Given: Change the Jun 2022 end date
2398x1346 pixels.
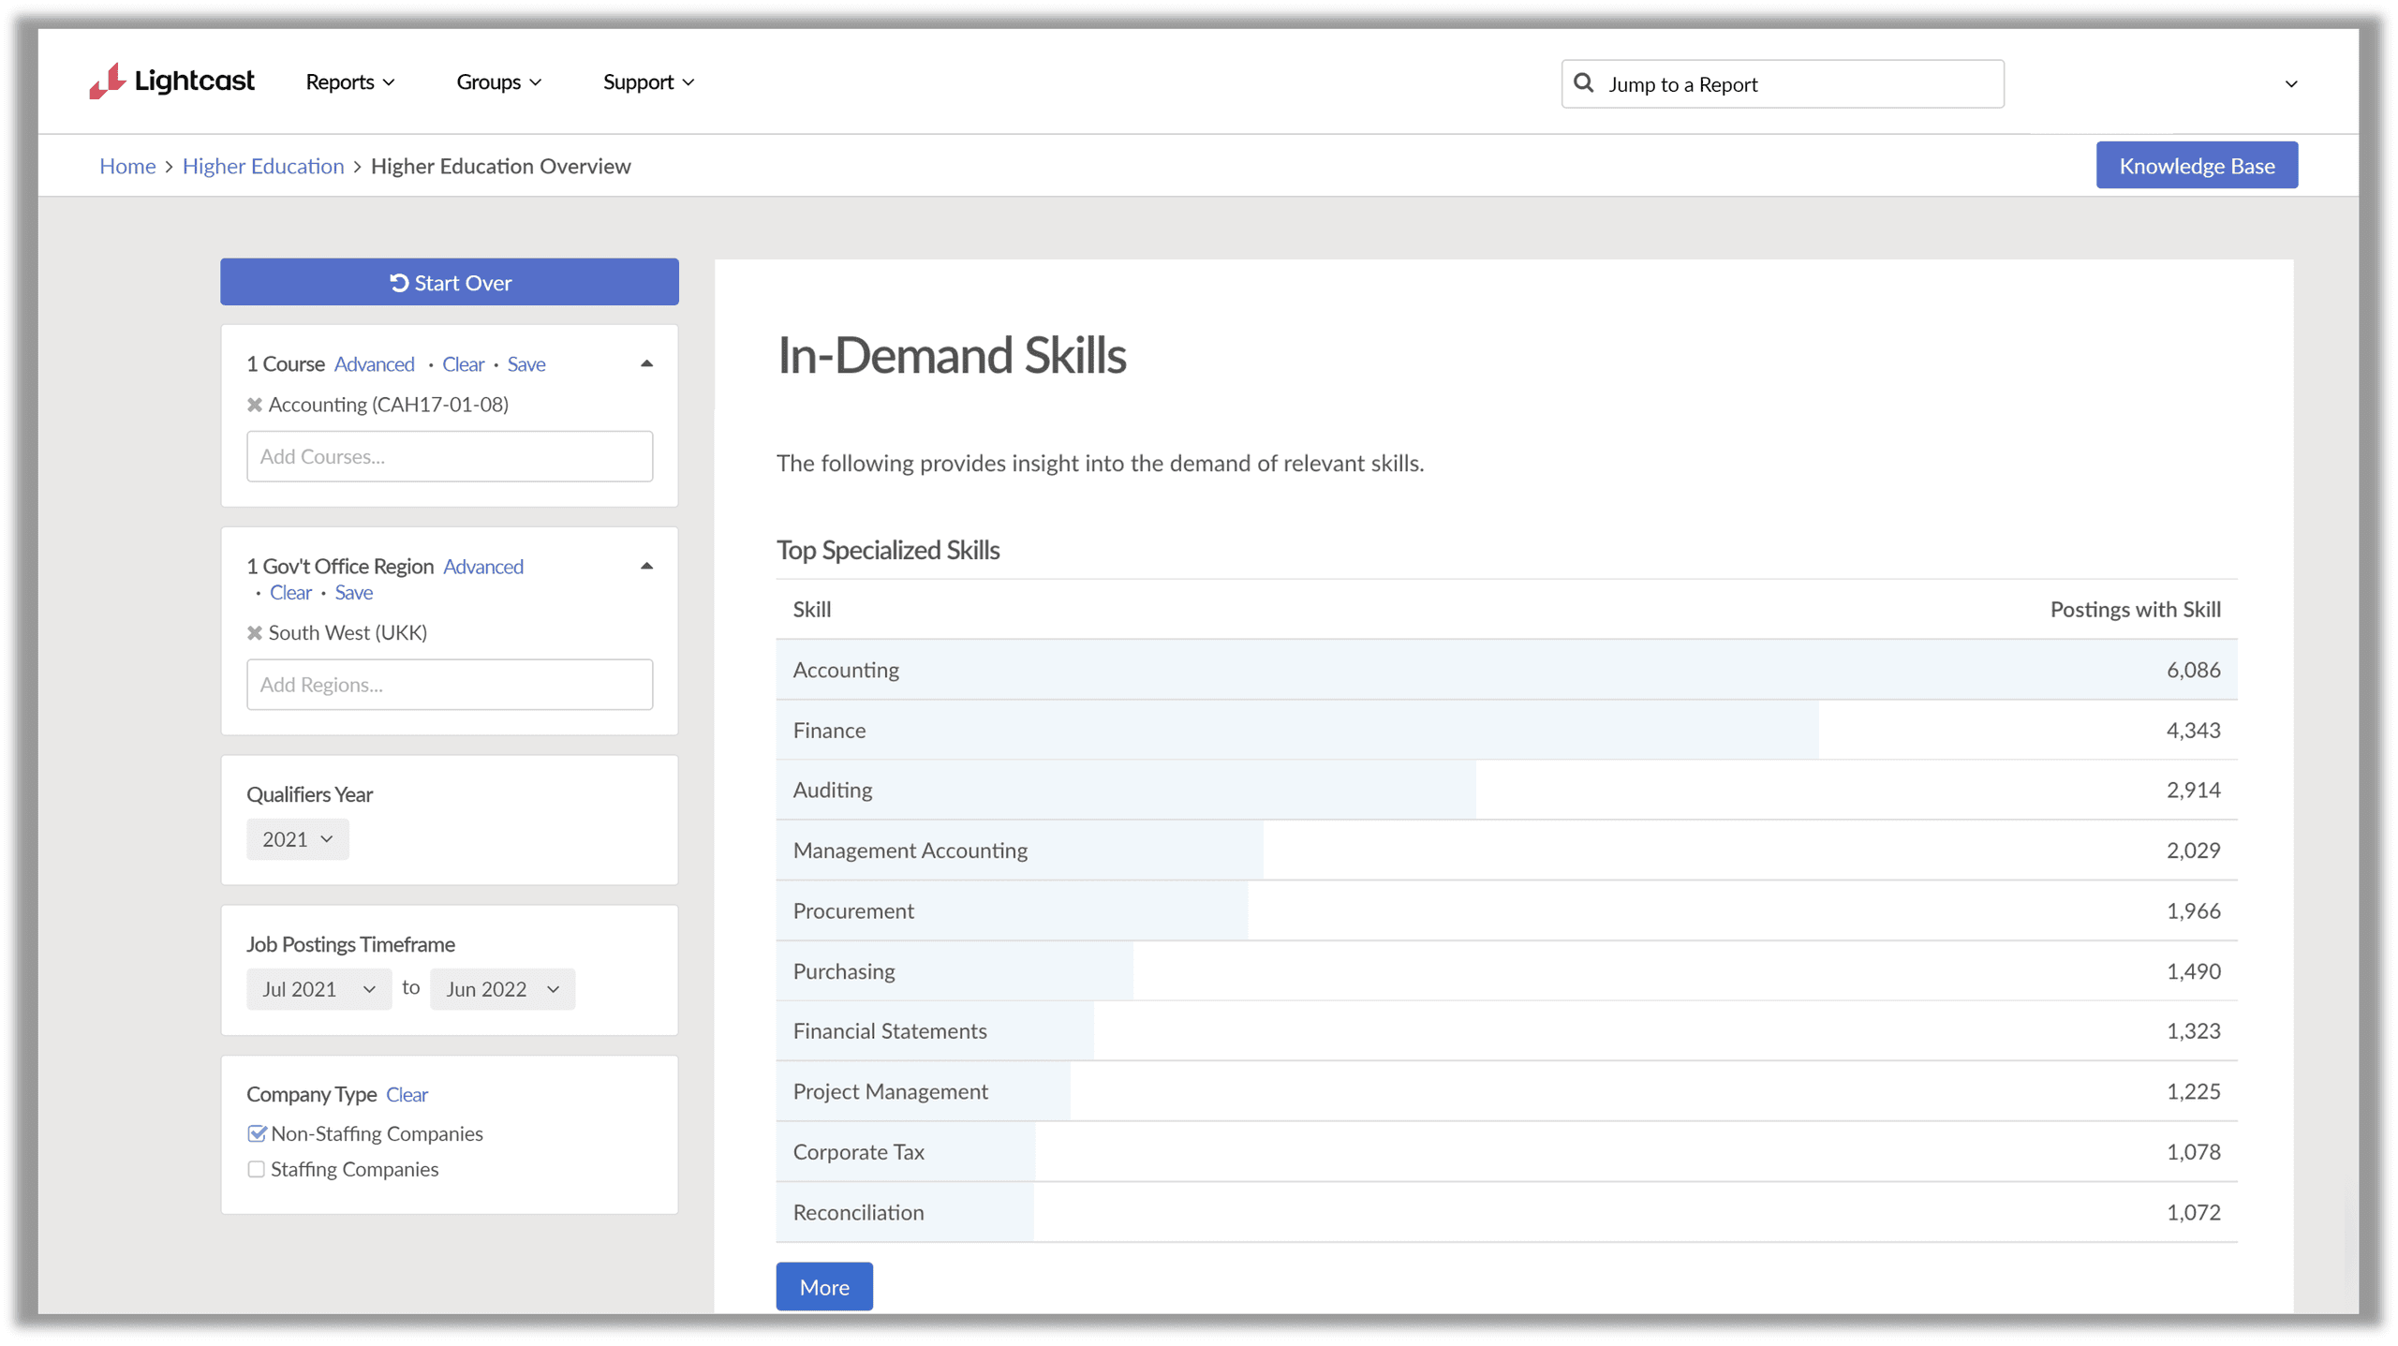Looking at the screenshot, I should coord(502,988).
